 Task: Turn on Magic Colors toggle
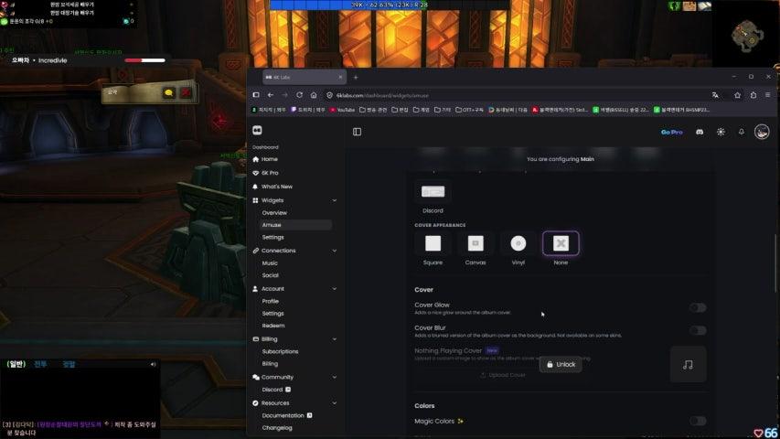click(x=698, y=421)
